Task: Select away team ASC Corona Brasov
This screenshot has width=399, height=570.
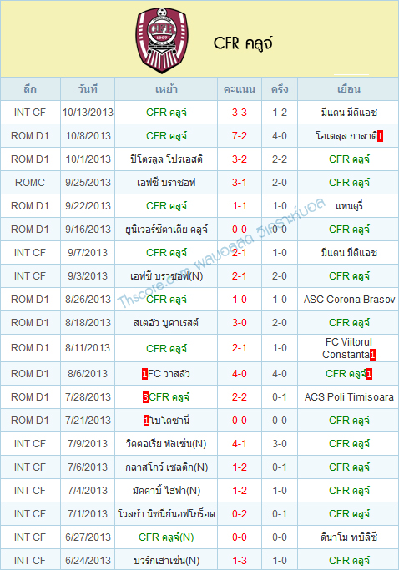Action: point(349,300)
